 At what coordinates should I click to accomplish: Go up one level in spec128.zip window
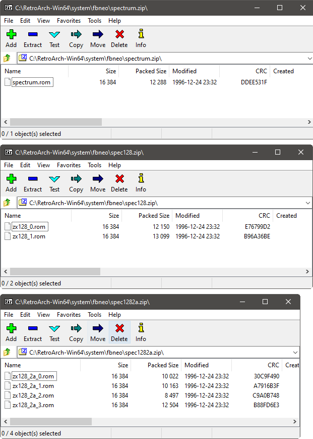[7, 203]
